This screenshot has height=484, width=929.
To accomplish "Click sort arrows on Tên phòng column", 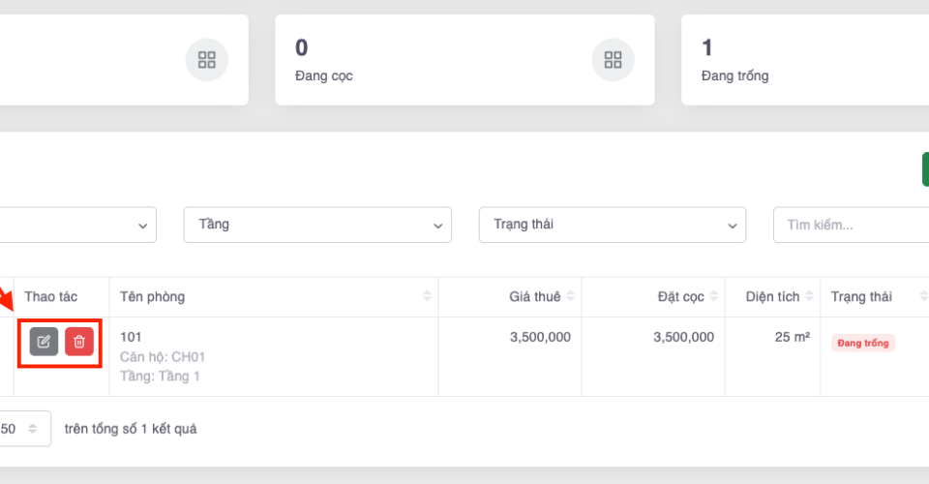I will tap(427, 296).
